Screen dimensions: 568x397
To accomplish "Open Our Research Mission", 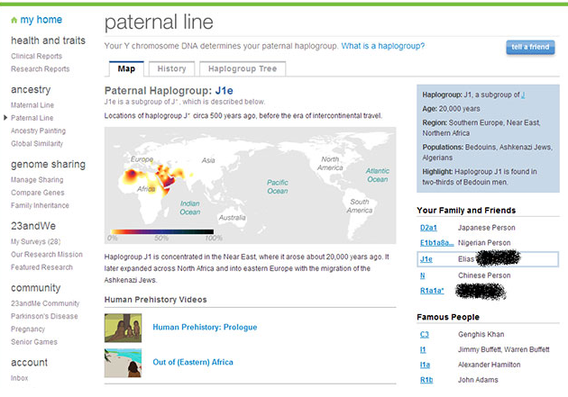I will click(46, 254).
